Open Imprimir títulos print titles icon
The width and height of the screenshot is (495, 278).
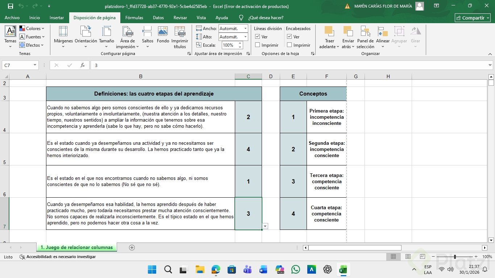point(180,32)
